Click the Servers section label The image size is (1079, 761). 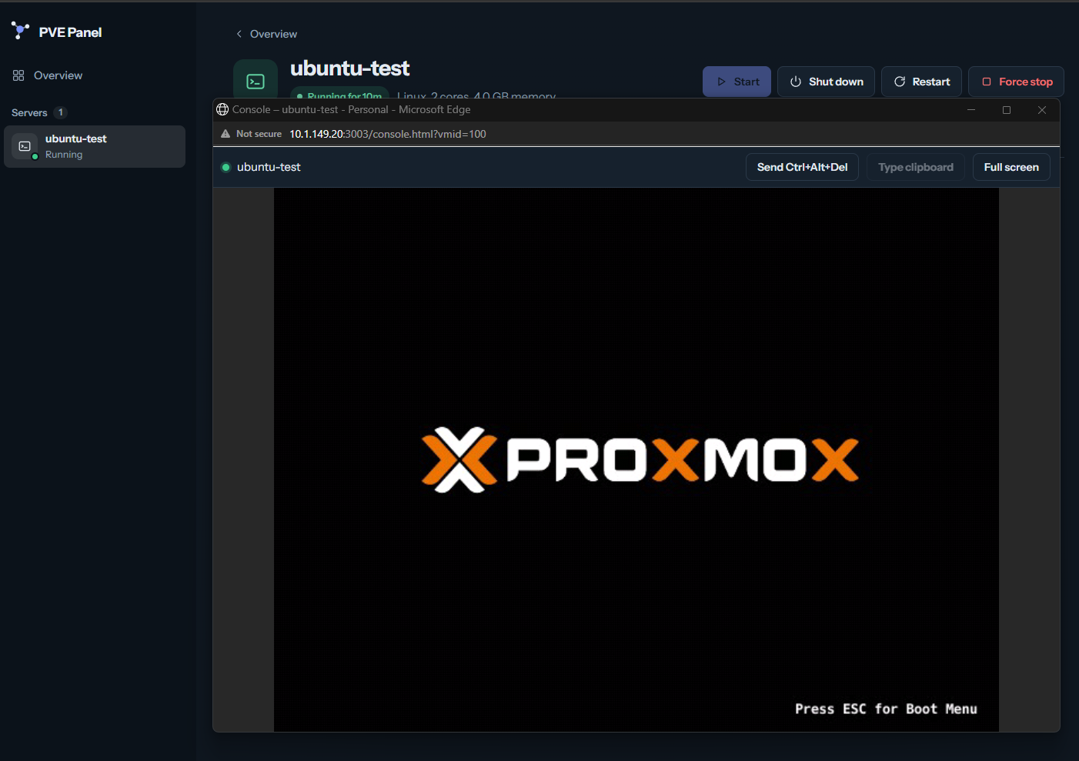(29, 112)
